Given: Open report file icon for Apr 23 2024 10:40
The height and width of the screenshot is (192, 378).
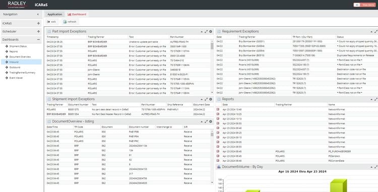Looking at the screenshot, I should (x=218, y=109).
